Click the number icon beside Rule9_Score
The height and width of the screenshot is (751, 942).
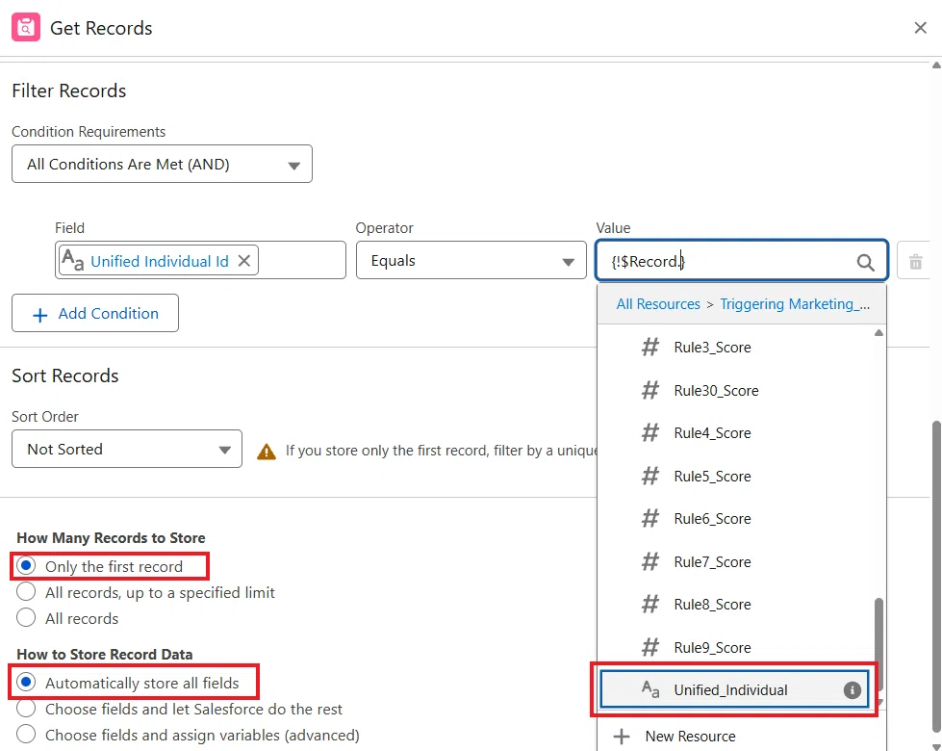[650, 647]
